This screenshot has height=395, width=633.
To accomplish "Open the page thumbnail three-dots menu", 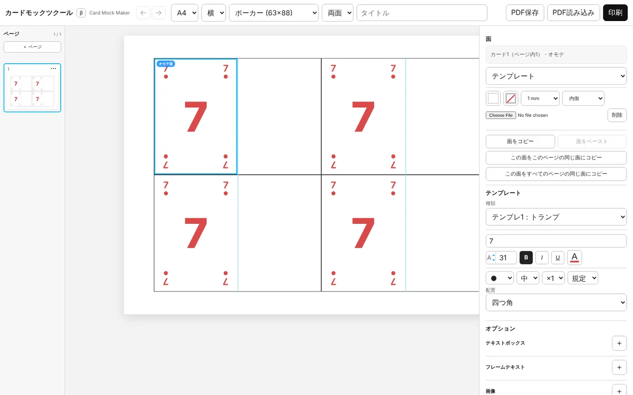I will coord(53,69).
